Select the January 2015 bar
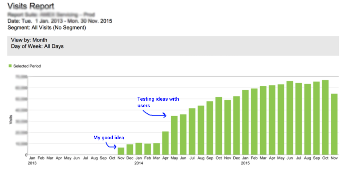Viewport: 346px width, 175px height. pyautogui.click(x=245, y=122)
